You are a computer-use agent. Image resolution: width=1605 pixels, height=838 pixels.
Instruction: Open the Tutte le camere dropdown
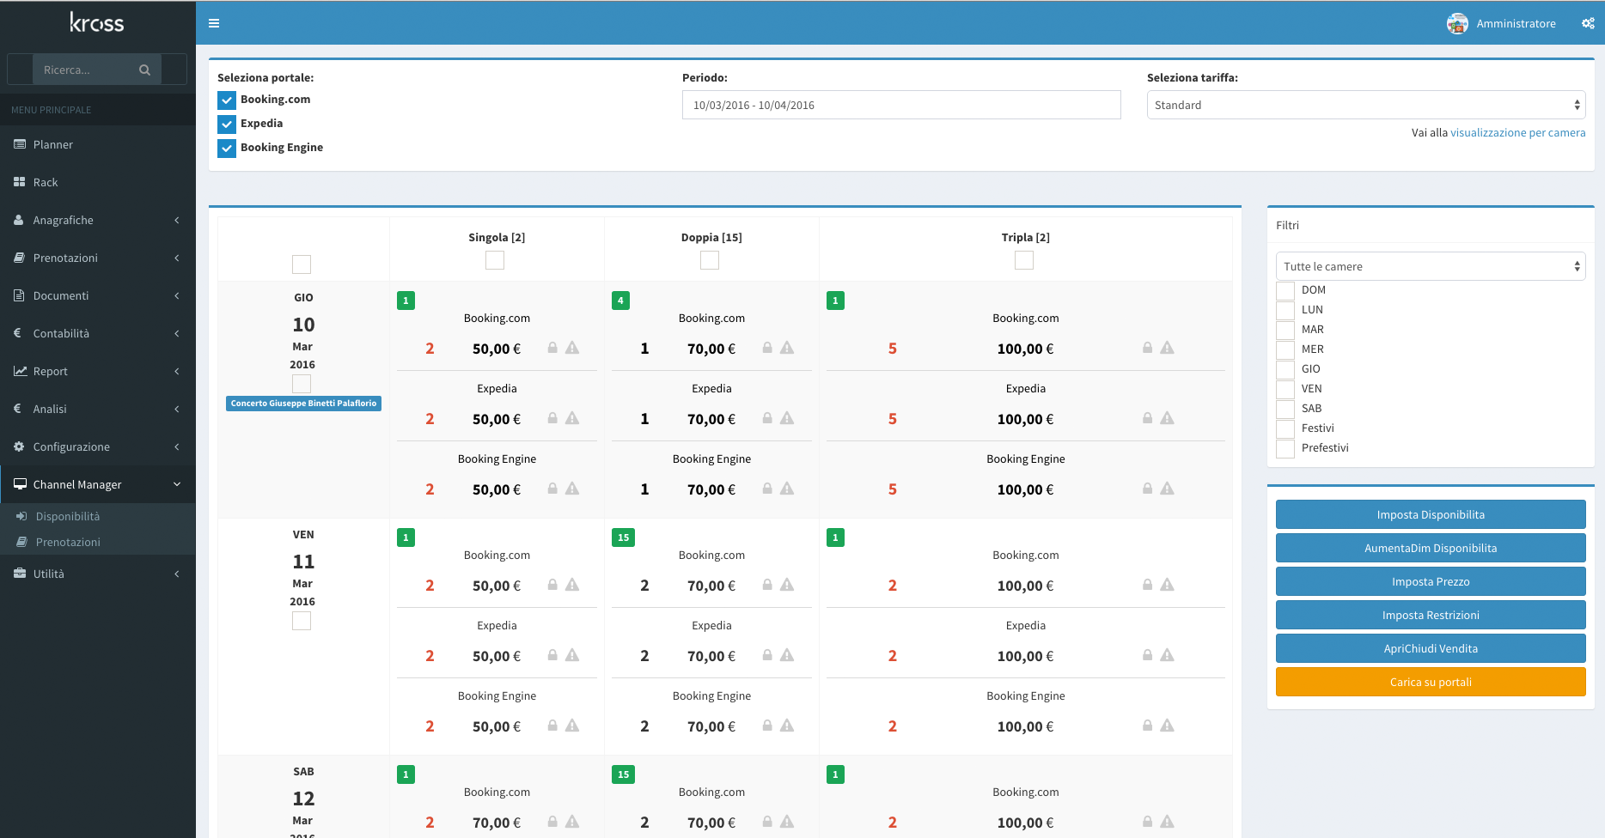pyautogui.click(x=1431, y=266)
